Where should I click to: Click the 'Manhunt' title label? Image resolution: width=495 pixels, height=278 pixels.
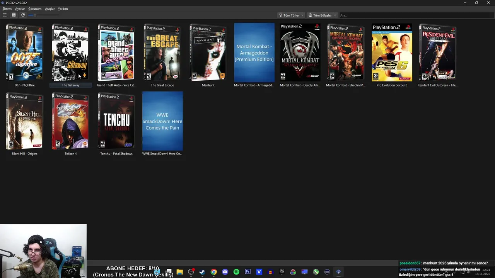point(208,85)
